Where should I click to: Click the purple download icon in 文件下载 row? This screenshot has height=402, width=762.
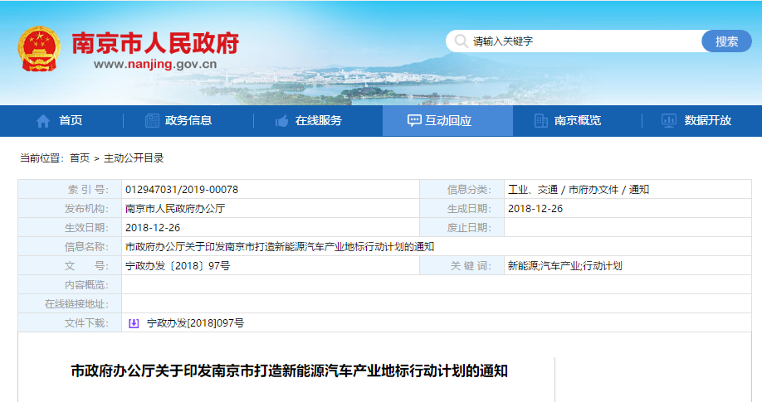point(134,323)
